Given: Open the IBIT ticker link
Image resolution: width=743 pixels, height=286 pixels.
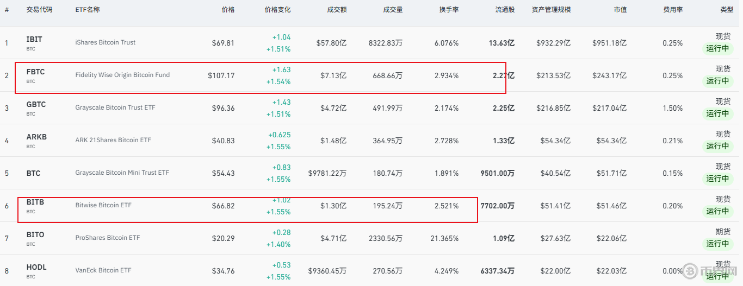Looking at the screenshot, I should pyautogui.click(x=34, y=40).
